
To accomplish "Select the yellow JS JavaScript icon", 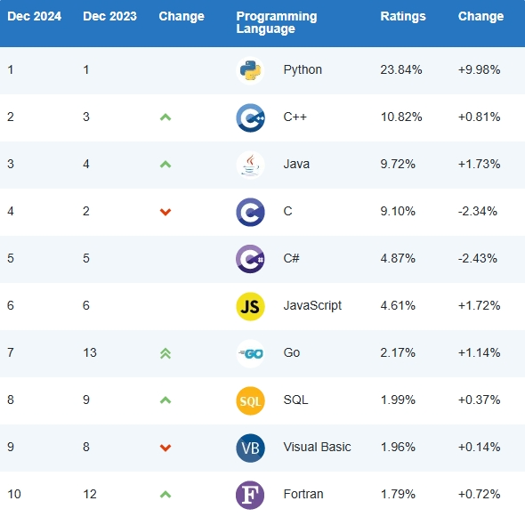I will pos(250,306).
